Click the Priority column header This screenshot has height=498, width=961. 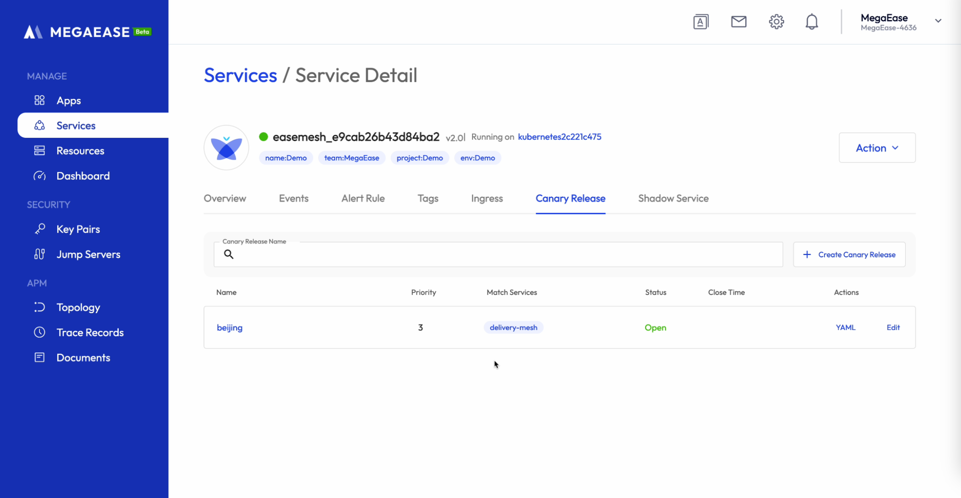pos(423,292)
